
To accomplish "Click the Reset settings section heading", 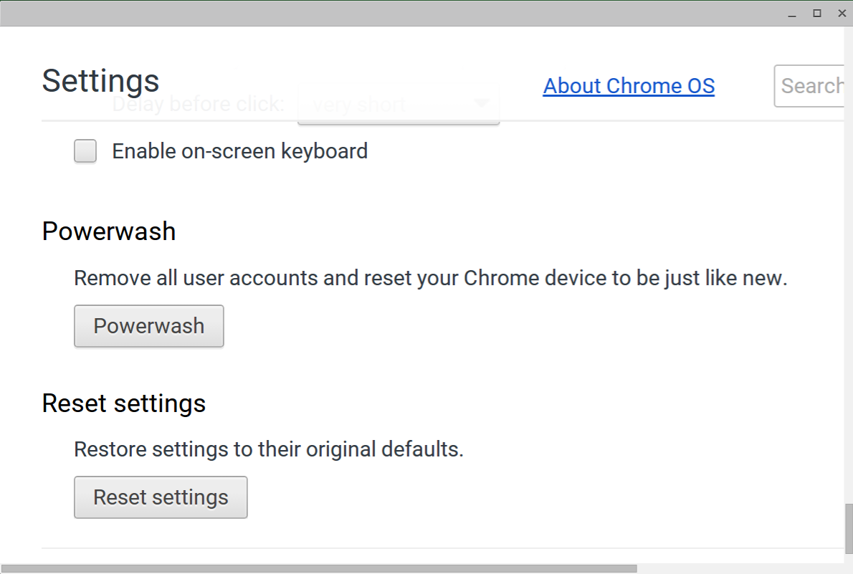I will (x=124, y=403).
